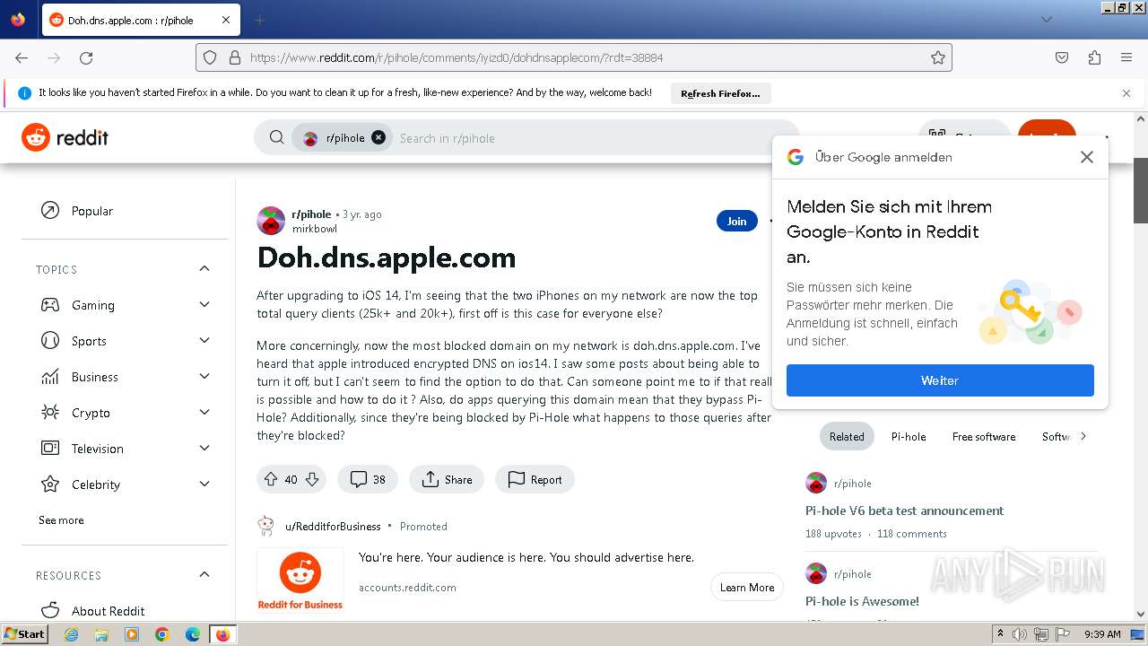This screenshot has width=1148, height=646.
Task: Click the tracking protection shield icon
Action: (210, 57)
